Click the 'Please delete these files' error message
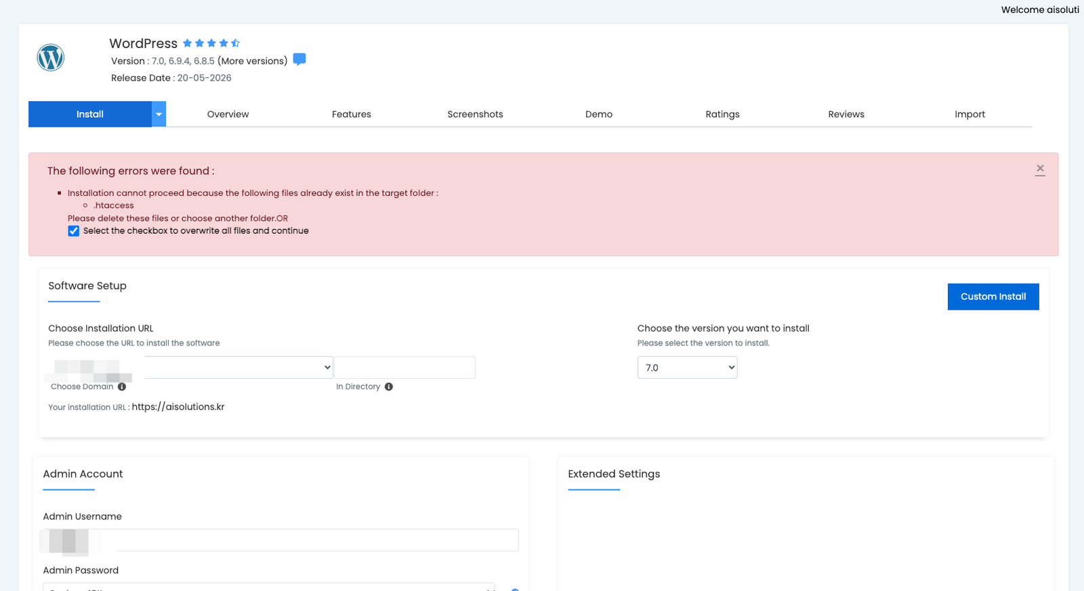1084x591 pixels. (178, 218)
